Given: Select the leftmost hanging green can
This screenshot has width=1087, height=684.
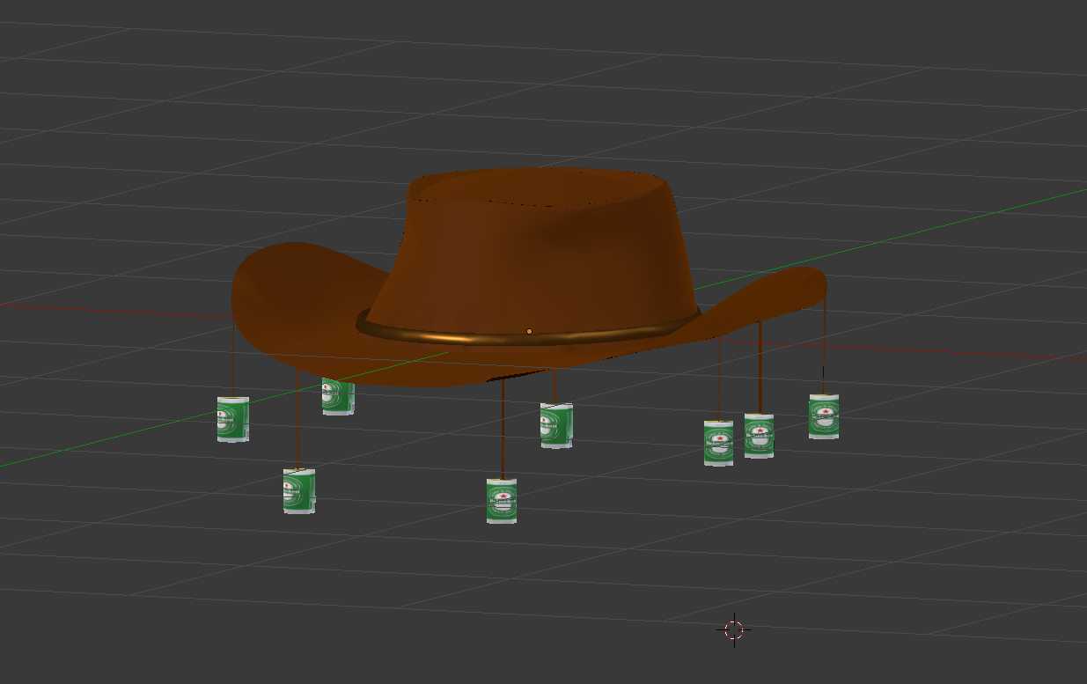Looking at the screenshot, I should 233,419.
